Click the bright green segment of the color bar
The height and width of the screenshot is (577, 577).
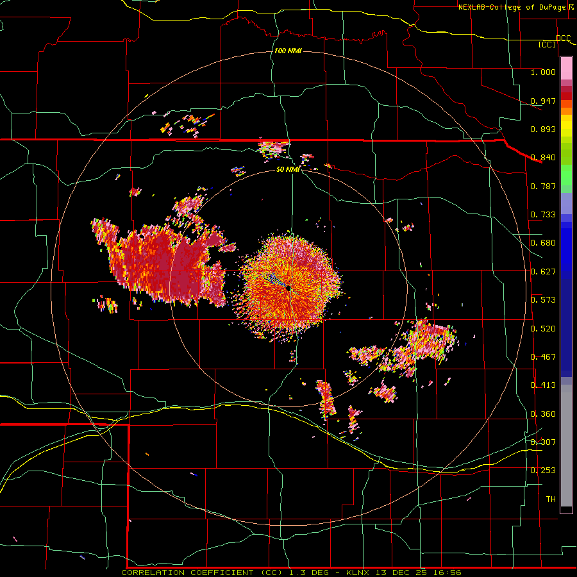566,175
